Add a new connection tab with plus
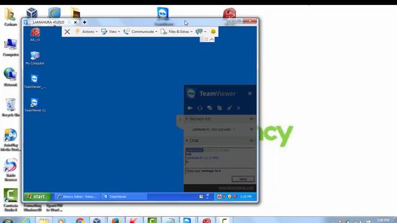This screenshot has width=397, height=223. pos(84,22)
